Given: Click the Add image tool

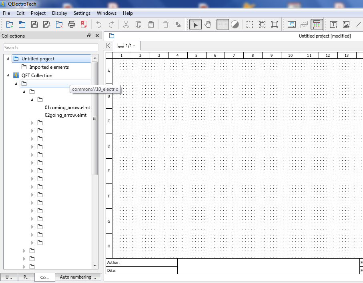Looking at the screenshot, I should (x=346, y=24).
